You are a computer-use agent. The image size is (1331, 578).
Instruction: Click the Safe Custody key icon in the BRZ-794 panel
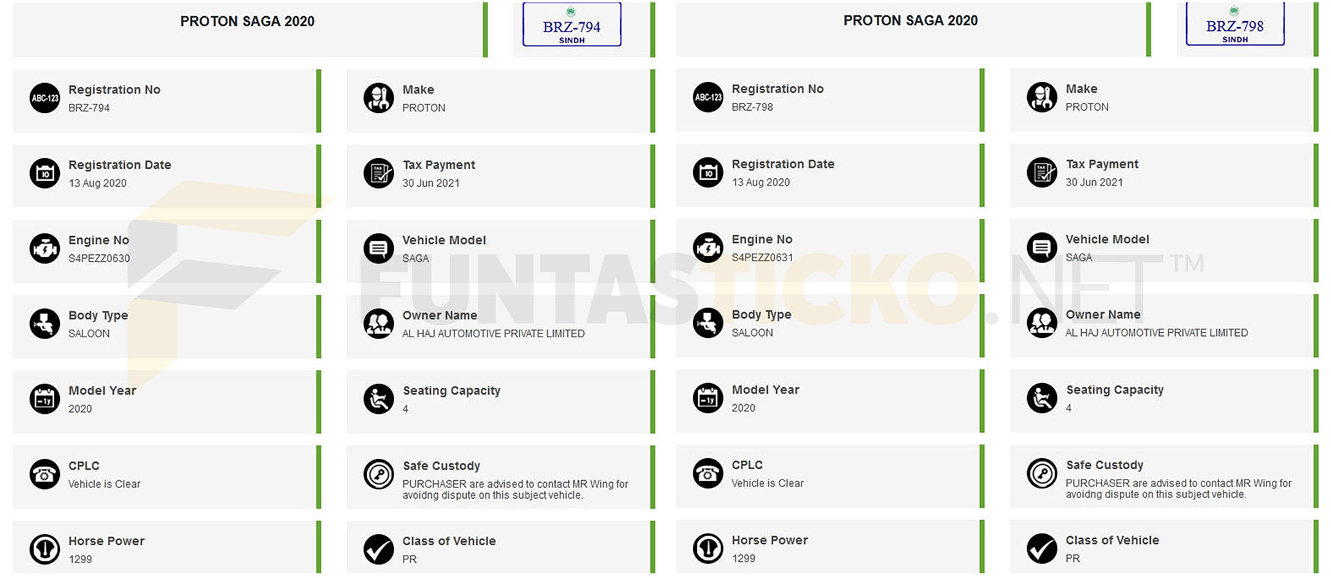pos(379,474)
